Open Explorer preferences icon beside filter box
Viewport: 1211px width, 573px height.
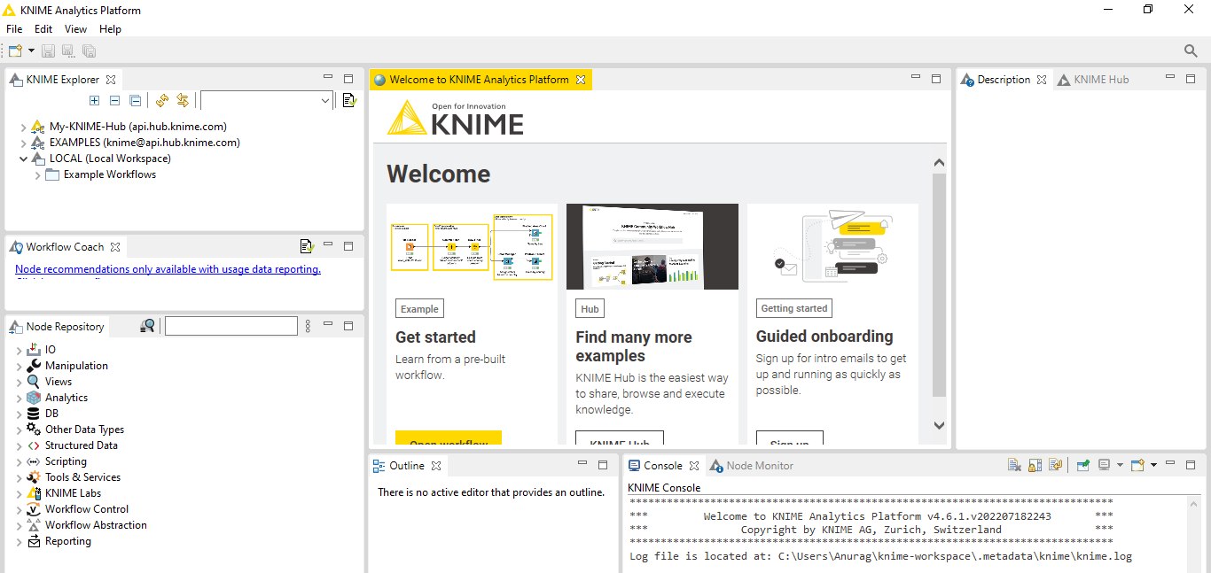(x=350, y=101)
